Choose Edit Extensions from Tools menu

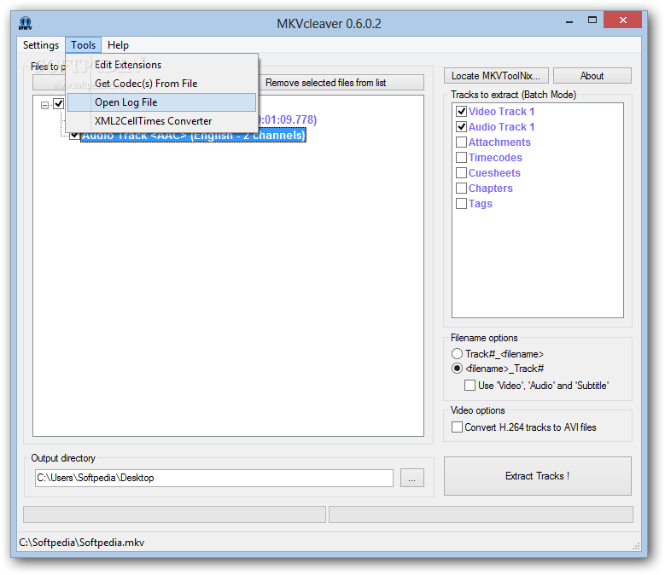click(161, 65)
